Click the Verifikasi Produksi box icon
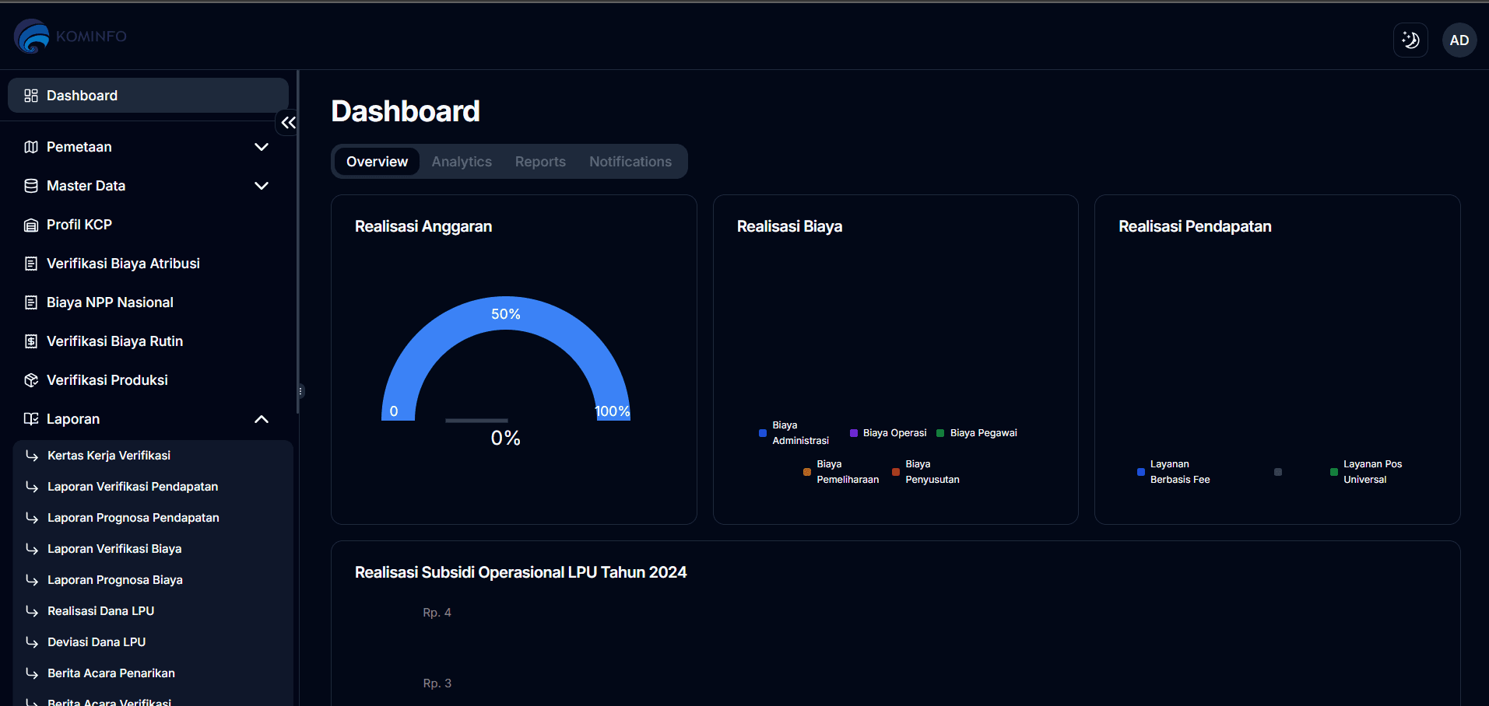Viewport: 1489px width, 706px height. [31, 380]
